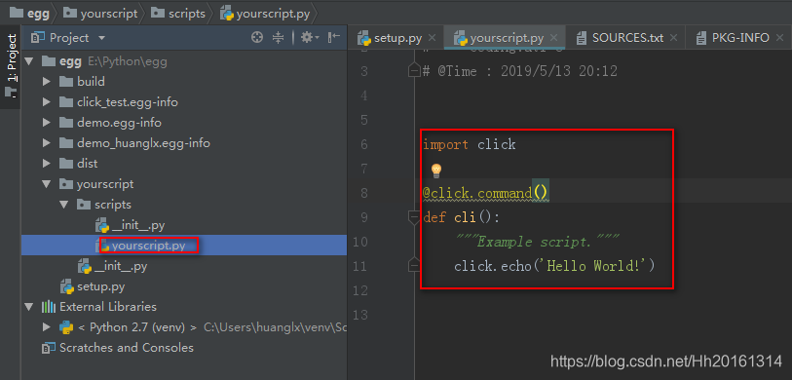Select the scripts package in tree
Screen dimensions: 792x380
[113, 205]
